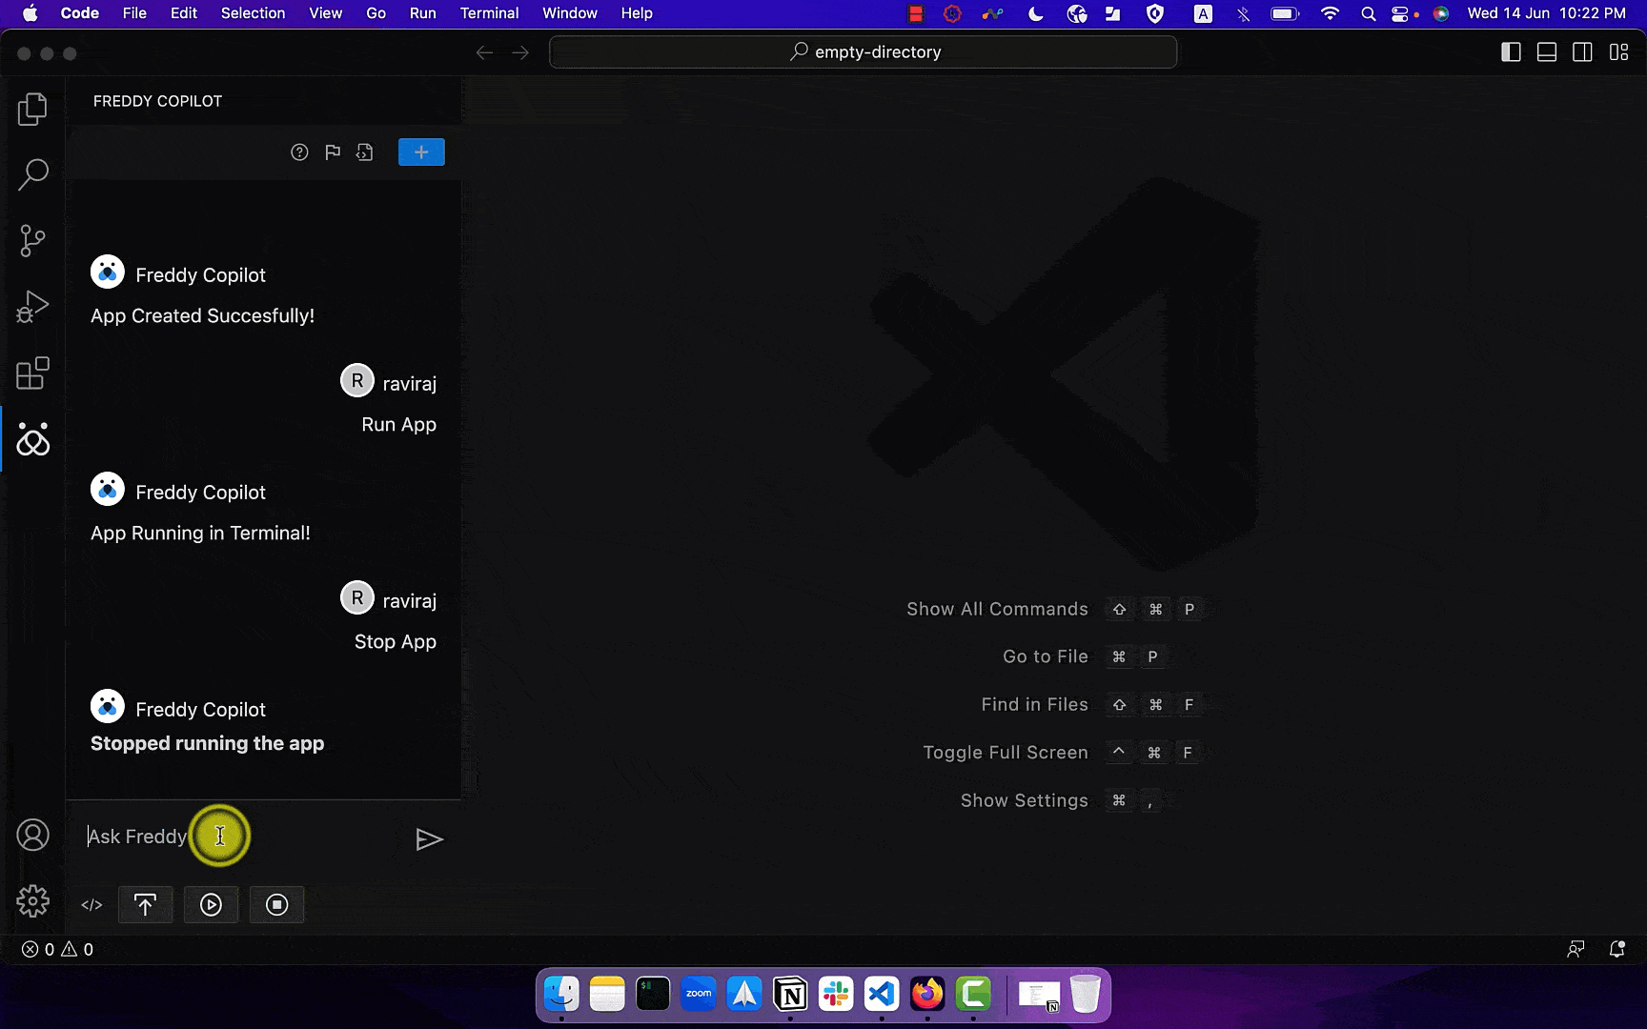Open the File menu

(134, 13)
